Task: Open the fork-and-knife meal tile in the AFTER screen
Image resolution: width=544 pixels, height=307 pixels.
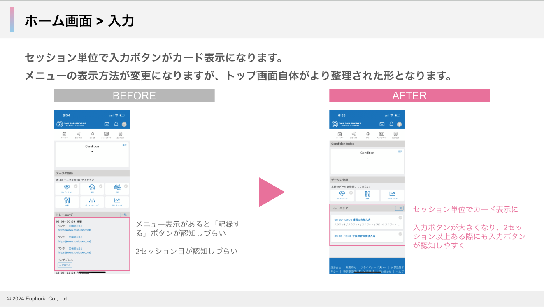Action: coord(367,195)
